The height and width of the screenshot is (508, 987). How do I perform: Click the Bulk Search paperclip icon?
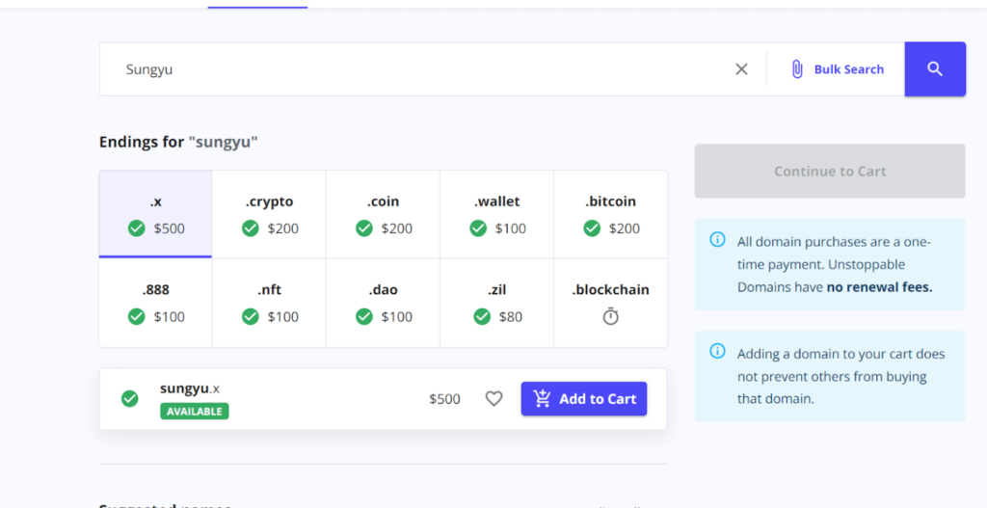pyautogui.click(x=797, y=69)
